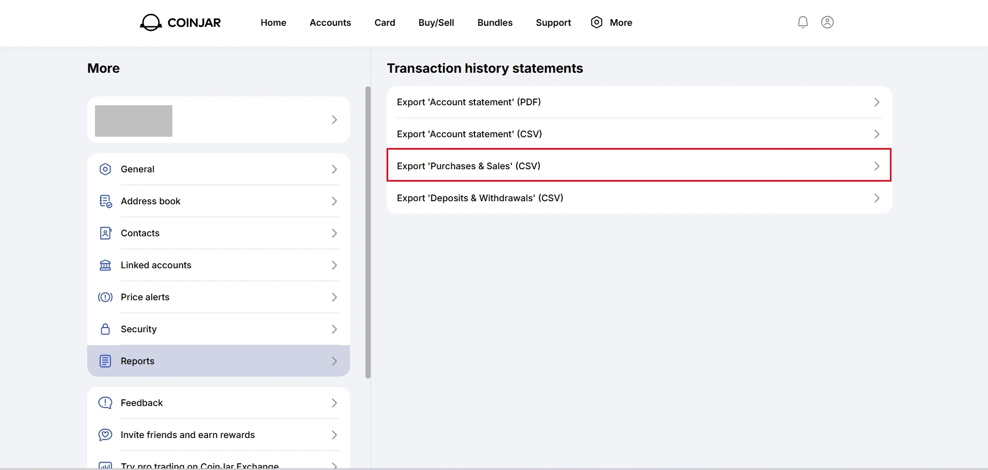Image resolution: width=988 pixels, height=470 pixels.
Task: Click the Security padlock icon
Action: (x=105, y=329)
